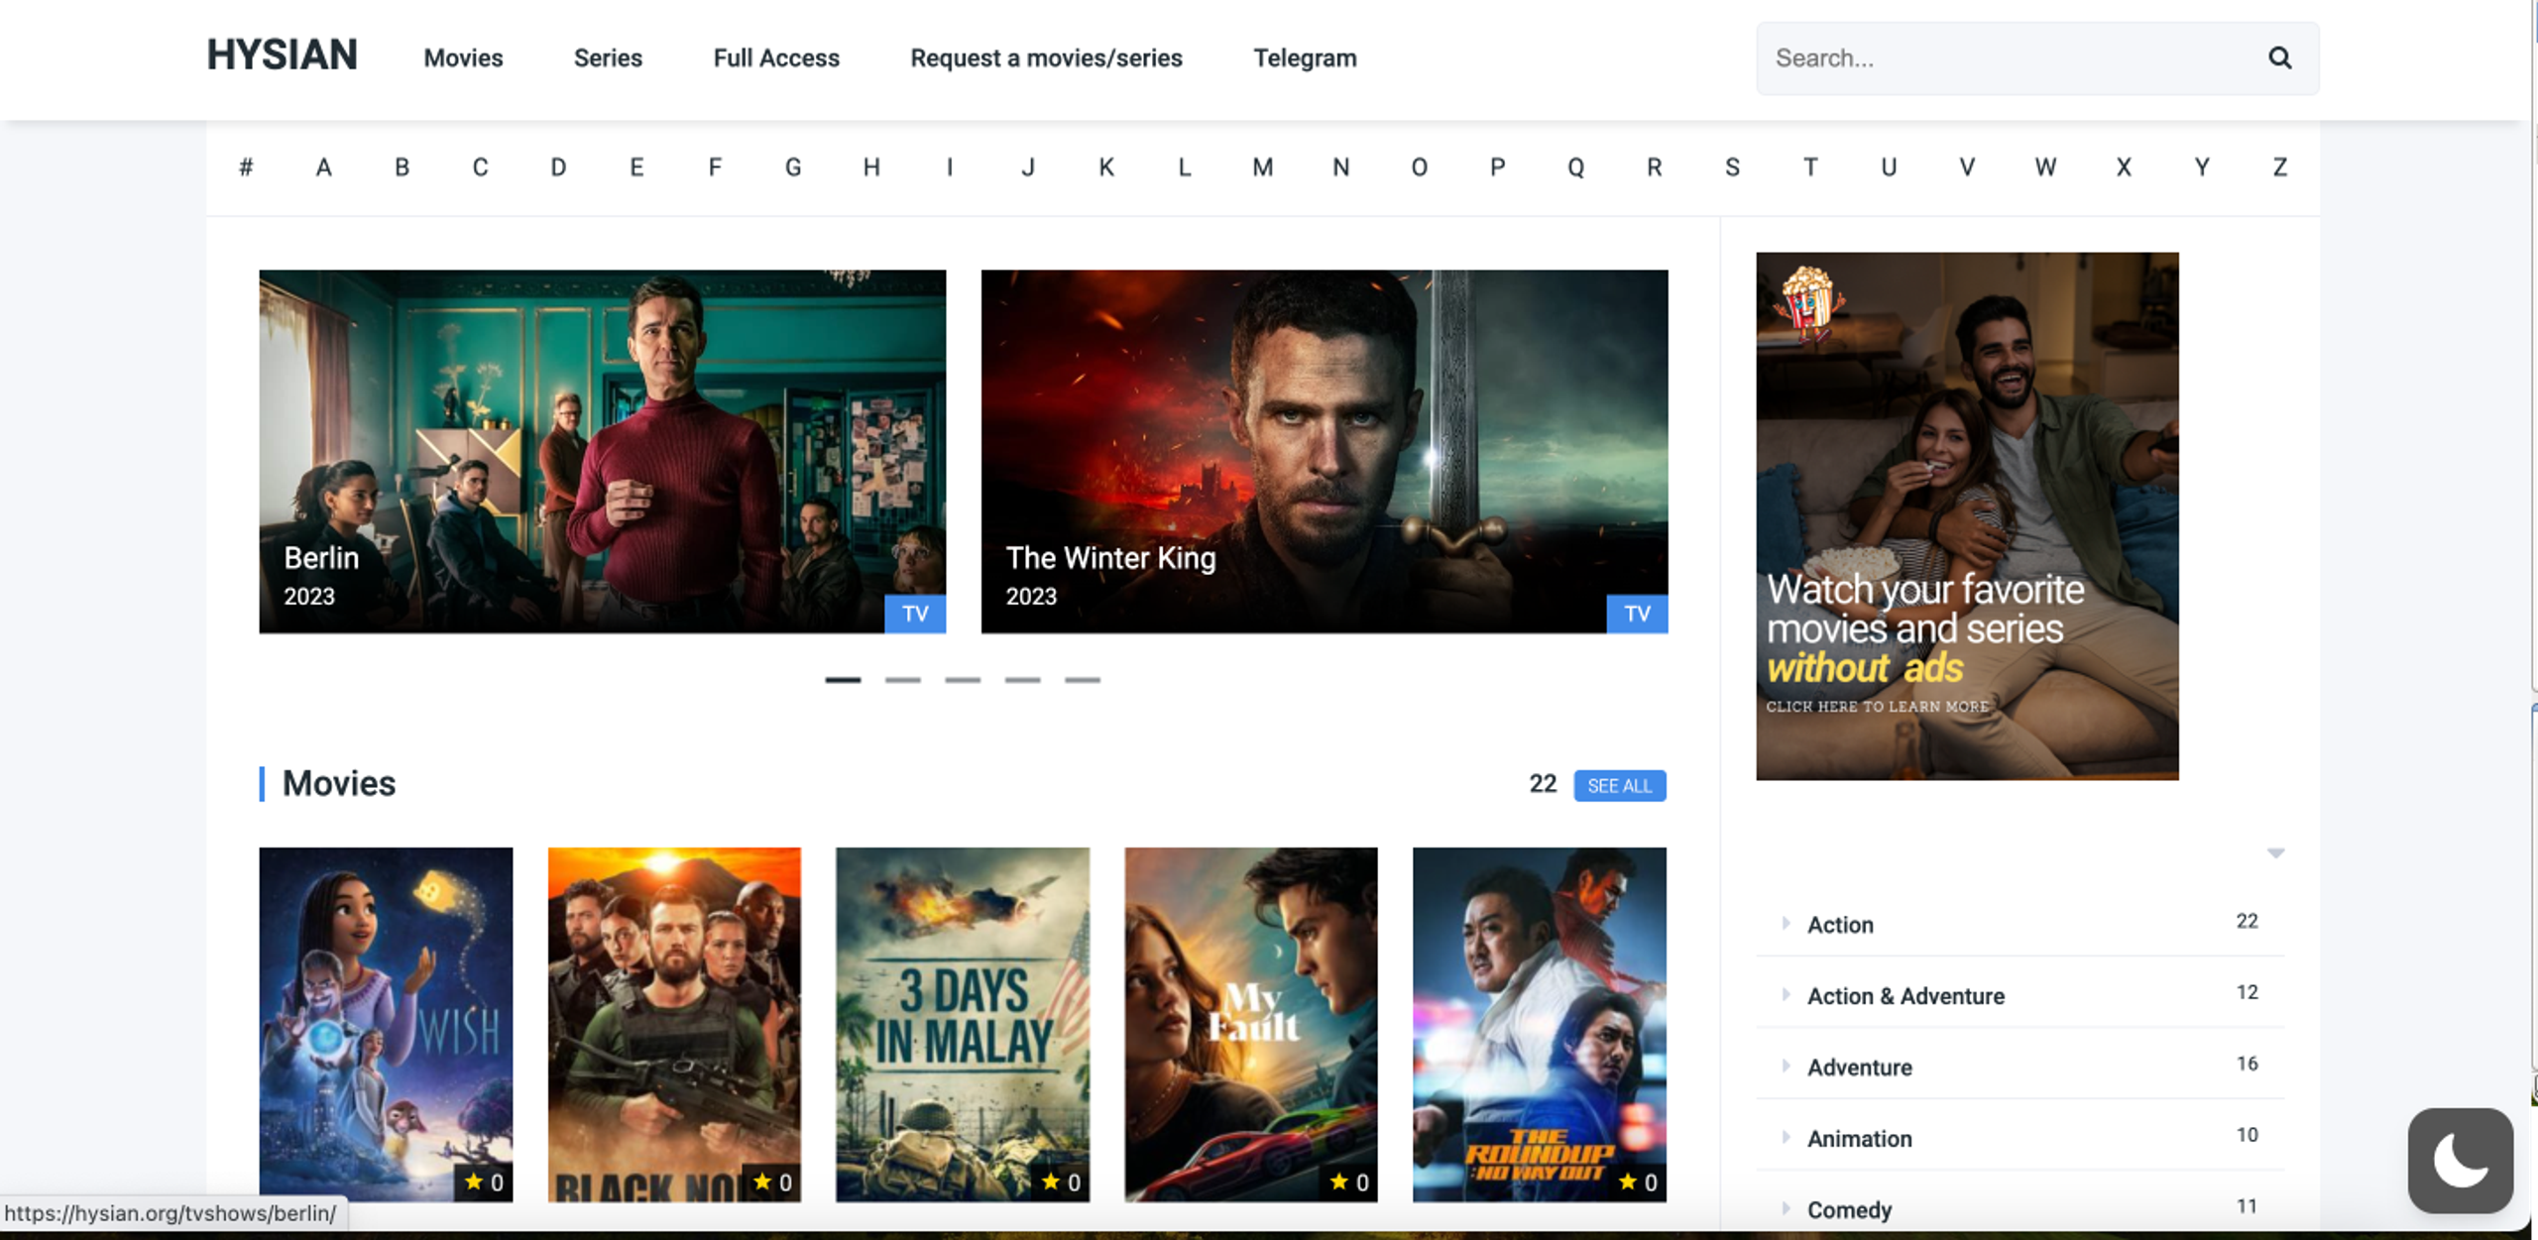Click star rating on The Roundup poster

click(x=1638, y=1182)
